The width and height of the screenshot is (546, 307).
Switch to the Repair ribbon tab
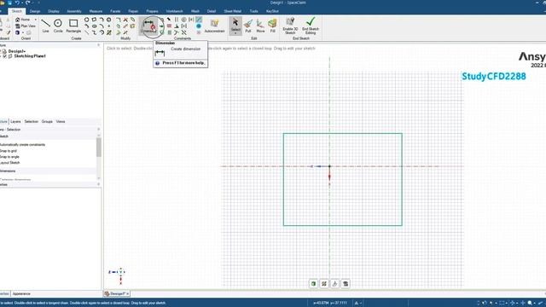(x=133, y=11)
